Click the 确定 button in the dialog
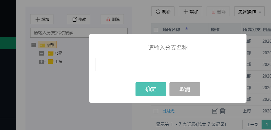Viewport: 271px width, 130px height. 151,89
